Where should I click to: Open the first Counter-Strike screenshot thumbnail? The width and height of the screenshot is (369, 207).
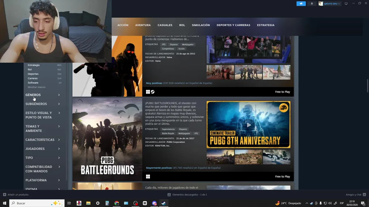(x=220, y=72)
